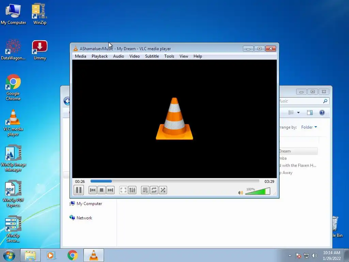Image resolution: width=349 pixels, height=262 pixels.
Task: Toggle VLC fullscreen mode
Action: click(123, 190)
